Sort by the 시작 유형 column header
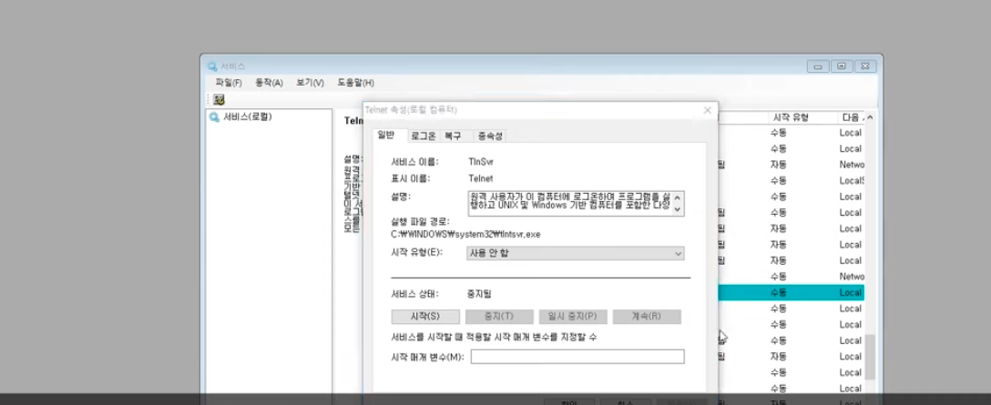This screenshot has width=991, height=405. (x=802, y=117)
